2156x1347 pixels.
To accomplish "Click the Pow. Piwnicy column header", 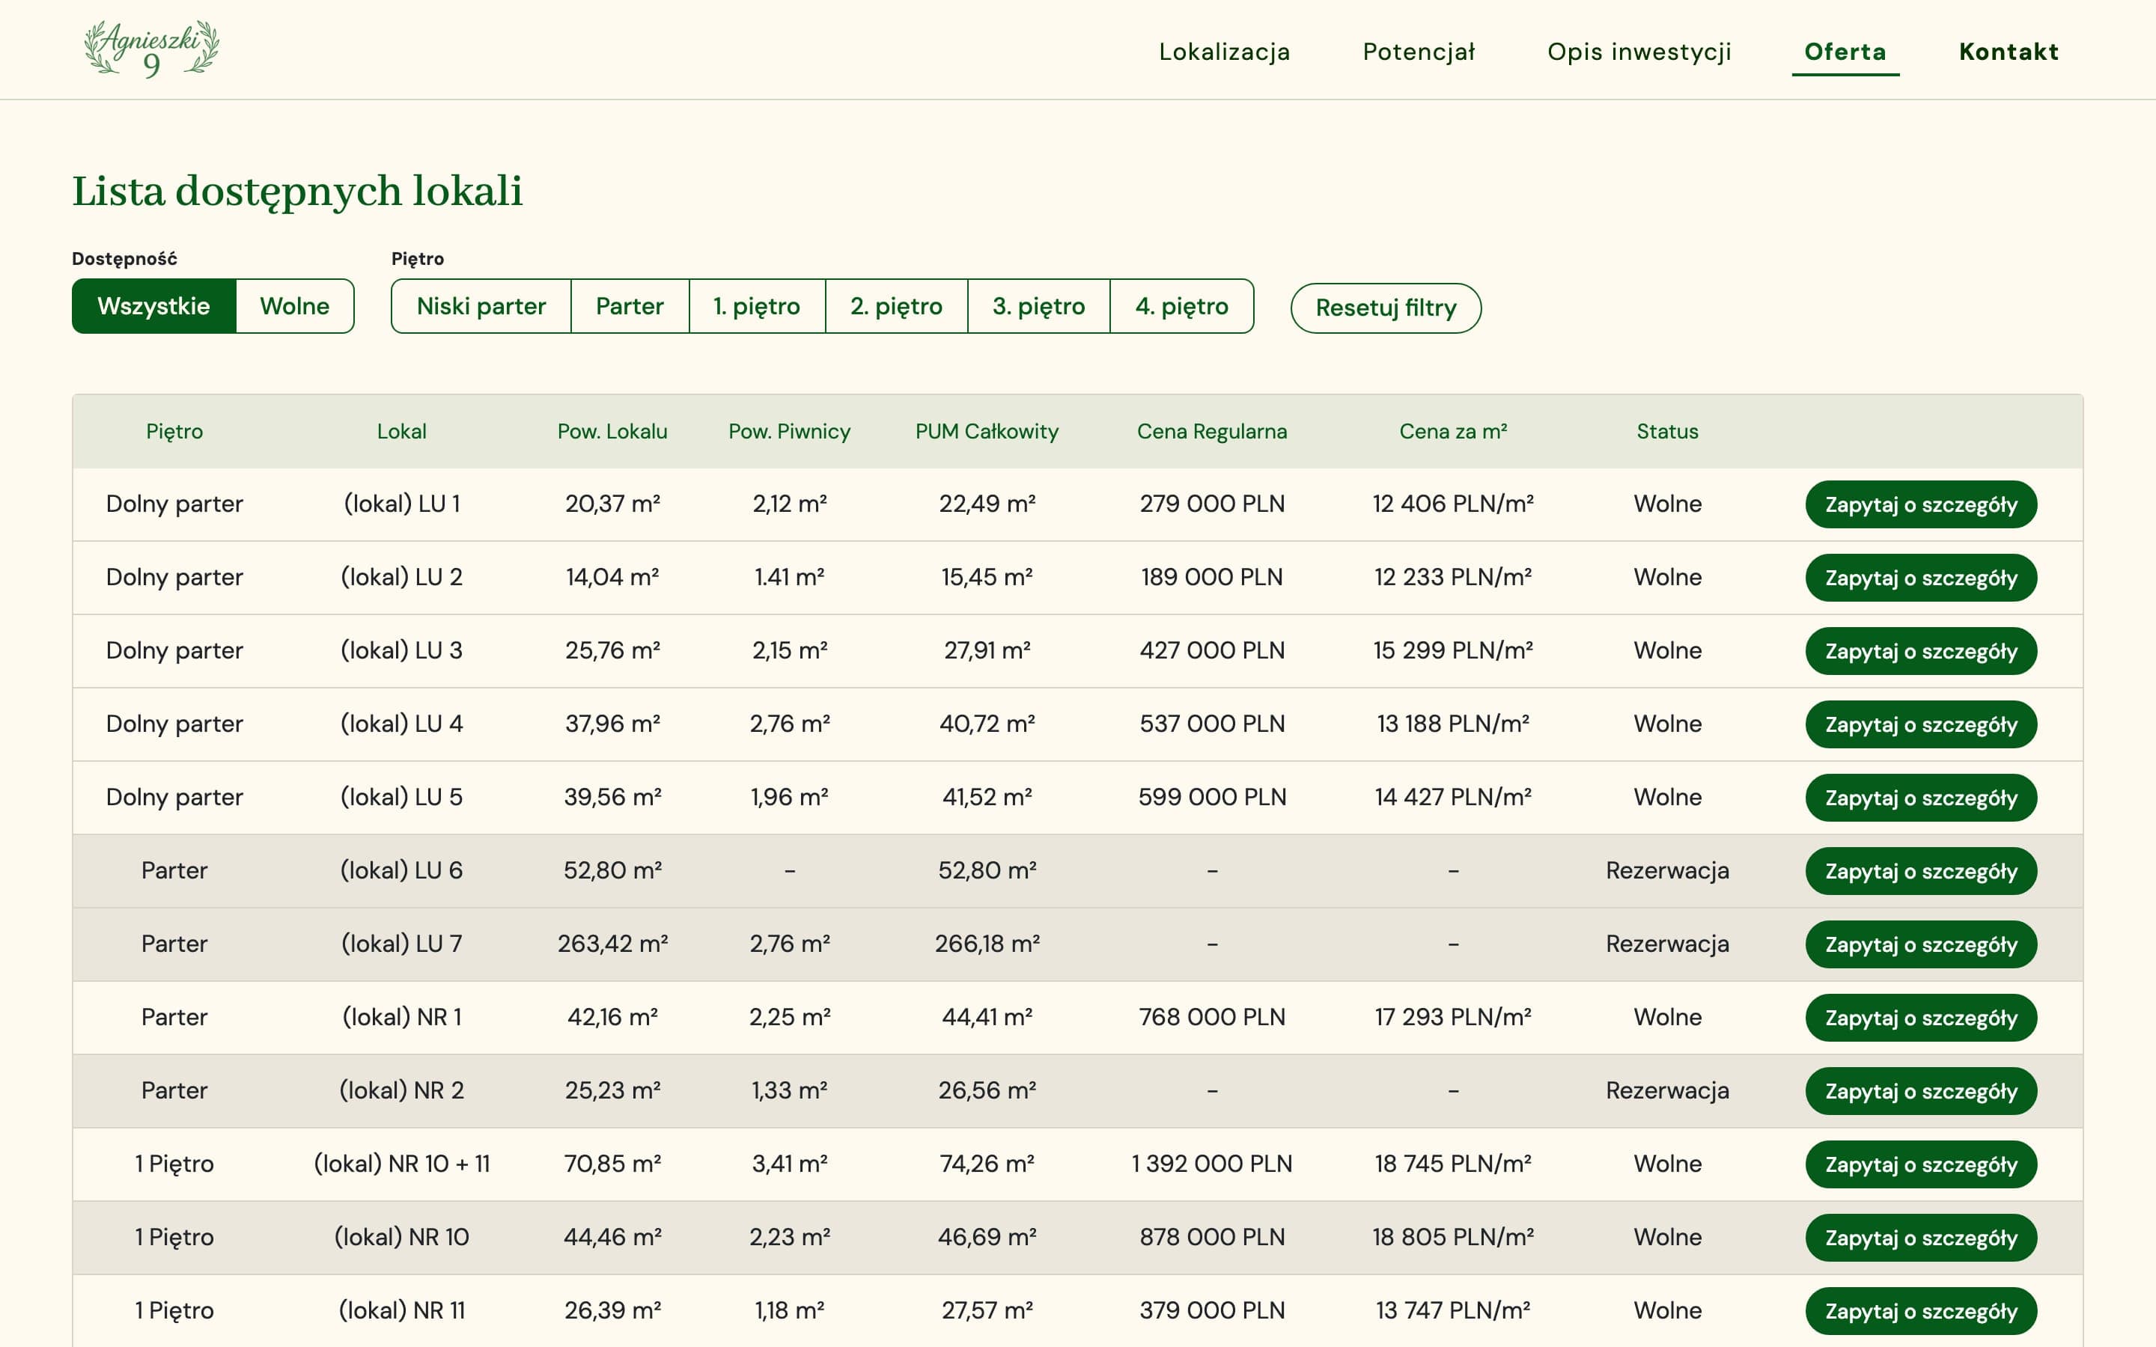I will 789,431.
